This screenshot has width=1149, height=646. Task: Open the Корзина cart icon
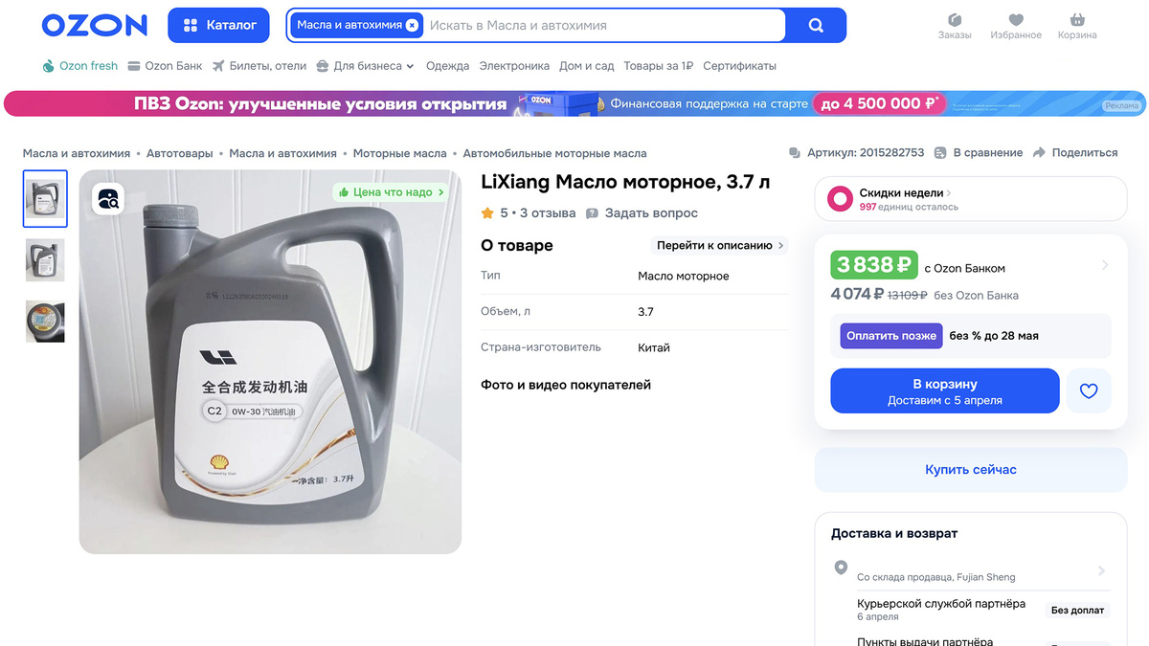(1077, 20)
